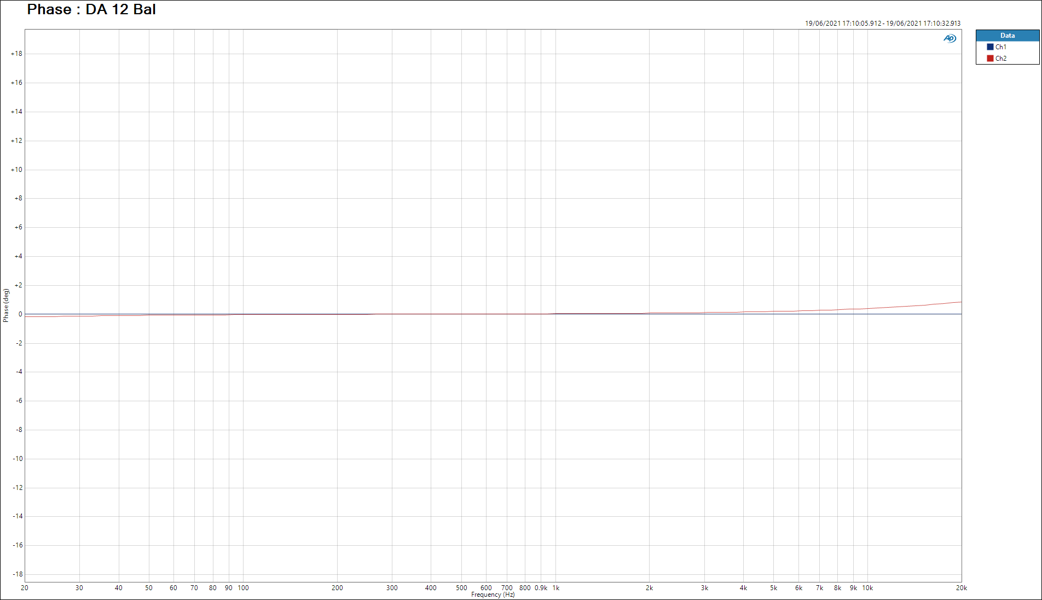Click the 0 tick on the phase axis
Viewport: 1042px width, 600px height.
(20, 314)
